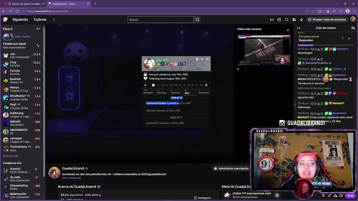Open the three-dot more menu in Twitch header

pos(54,20)
